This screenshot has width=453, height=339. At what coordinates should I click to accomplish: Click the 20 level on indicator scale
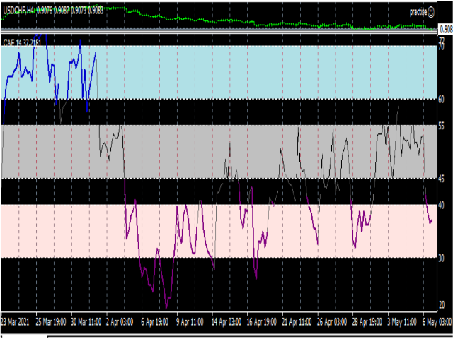pyautogui.click(x=441, y=305)
